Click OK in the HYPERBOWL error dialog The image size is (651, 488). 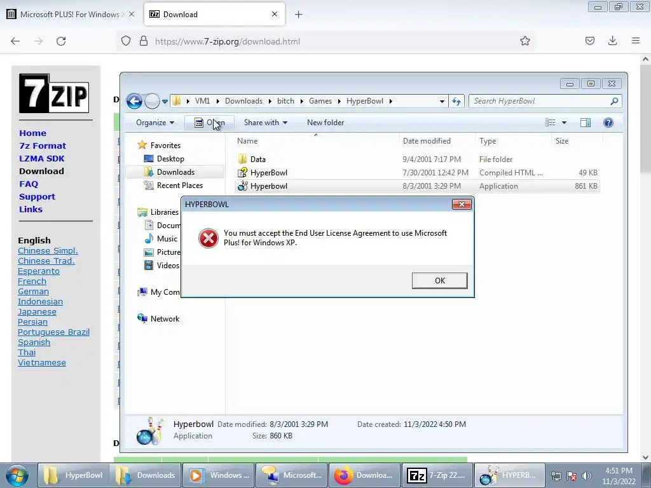[x=440, y=280]
